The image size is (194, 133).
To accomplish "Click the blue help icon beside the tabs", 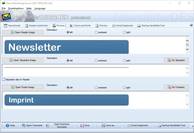I will click(x=191, y=25).
